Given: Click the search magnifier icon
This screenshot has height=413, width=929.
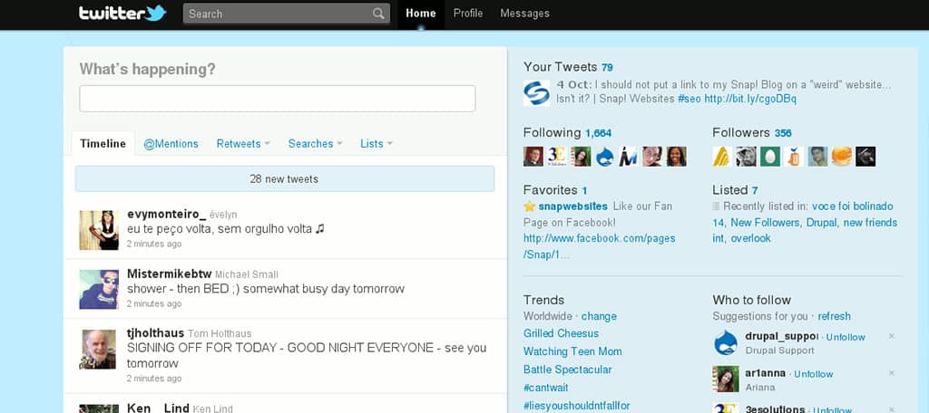Looking at the screenshot, I should click(x=378, y=14).
